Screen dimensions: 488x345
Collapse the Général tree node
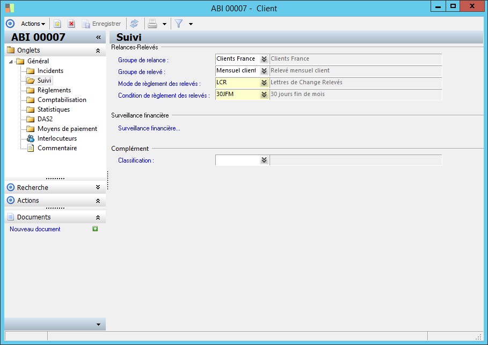tap(11, 61)
